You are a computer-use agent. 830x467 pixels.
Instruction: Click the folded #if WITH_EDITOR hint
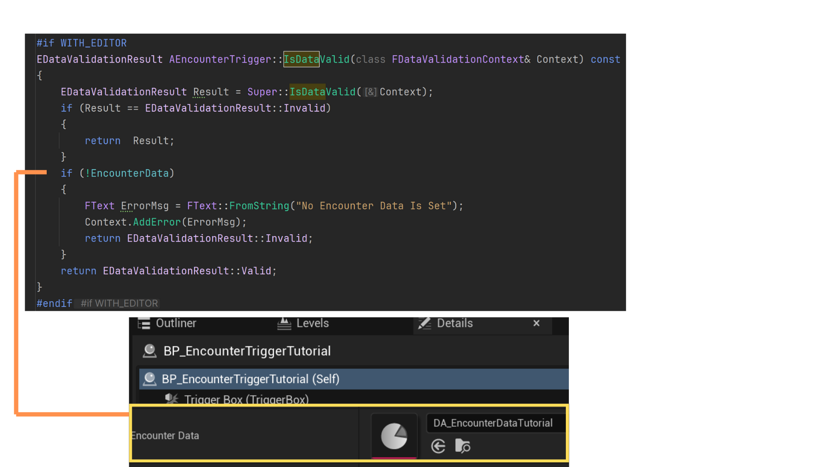click(x=119, y=304)
